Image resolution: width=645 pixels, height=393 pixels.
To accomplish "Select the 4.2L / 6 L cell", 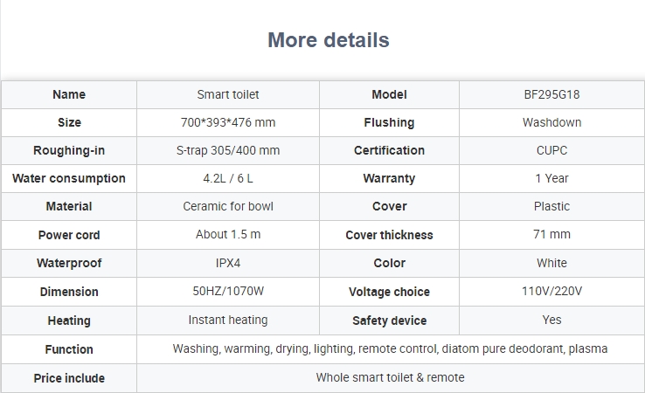I will tap(228, 178).
